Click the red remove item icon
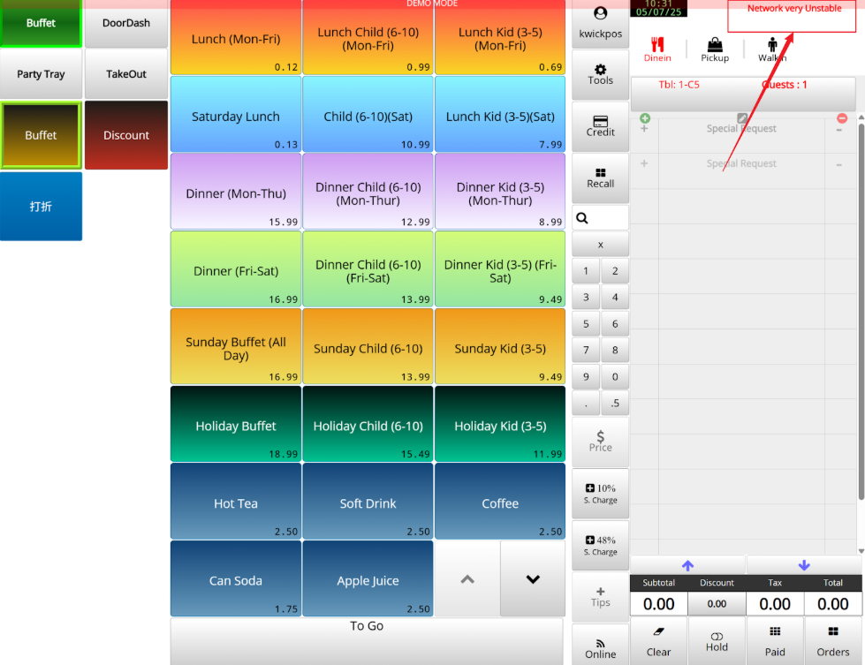 (x=842, y=118)
